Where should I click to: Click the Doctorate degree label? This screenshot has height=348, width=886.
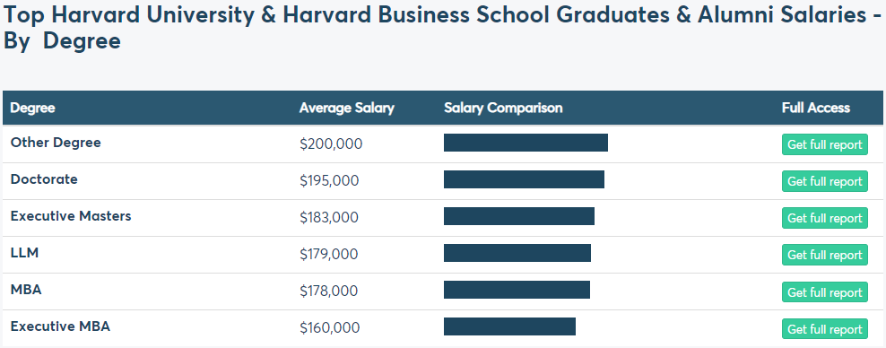pyautogui.click(x=44, y=179)
